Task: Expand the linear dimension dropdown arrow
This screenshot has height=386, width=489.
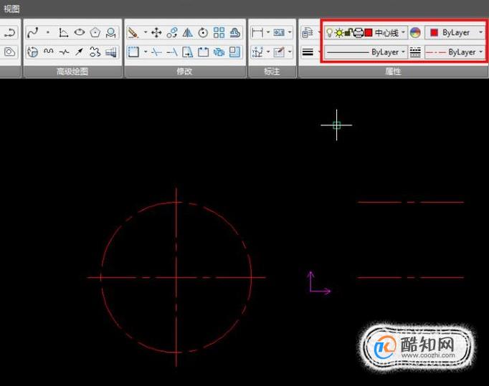Action: (268, 32)
